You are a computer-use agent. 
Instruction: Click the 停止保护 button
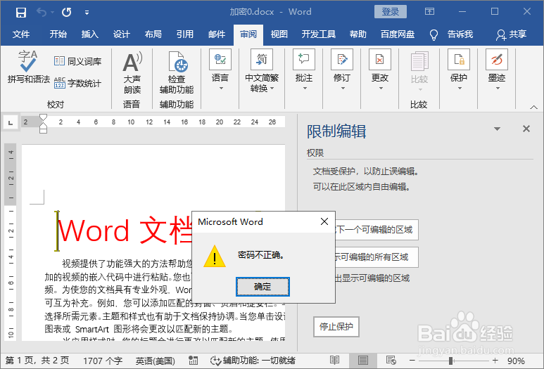pos(336,327)
